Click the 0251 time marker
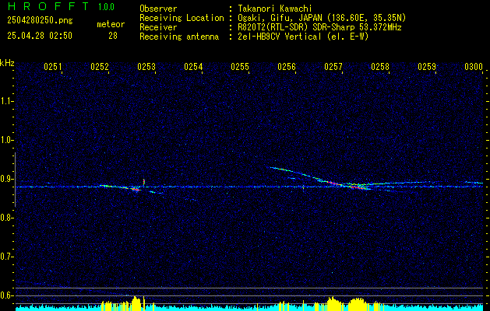Viewport: 490px width, 311px height. point(53,67)
